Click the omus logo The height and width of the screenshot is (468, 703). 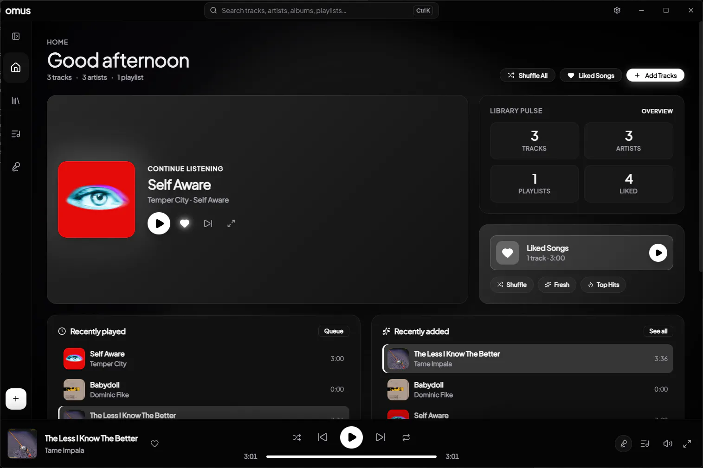[18, 11]
